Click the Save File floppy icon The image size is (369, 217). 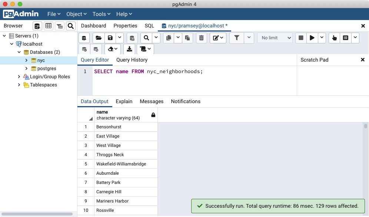[110, 38]
